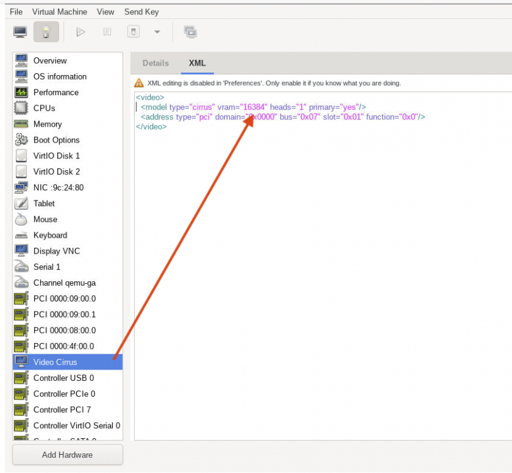Select Controller USB 0 icon
Screen dimensions: 512x473
click(x=21, y=378)
